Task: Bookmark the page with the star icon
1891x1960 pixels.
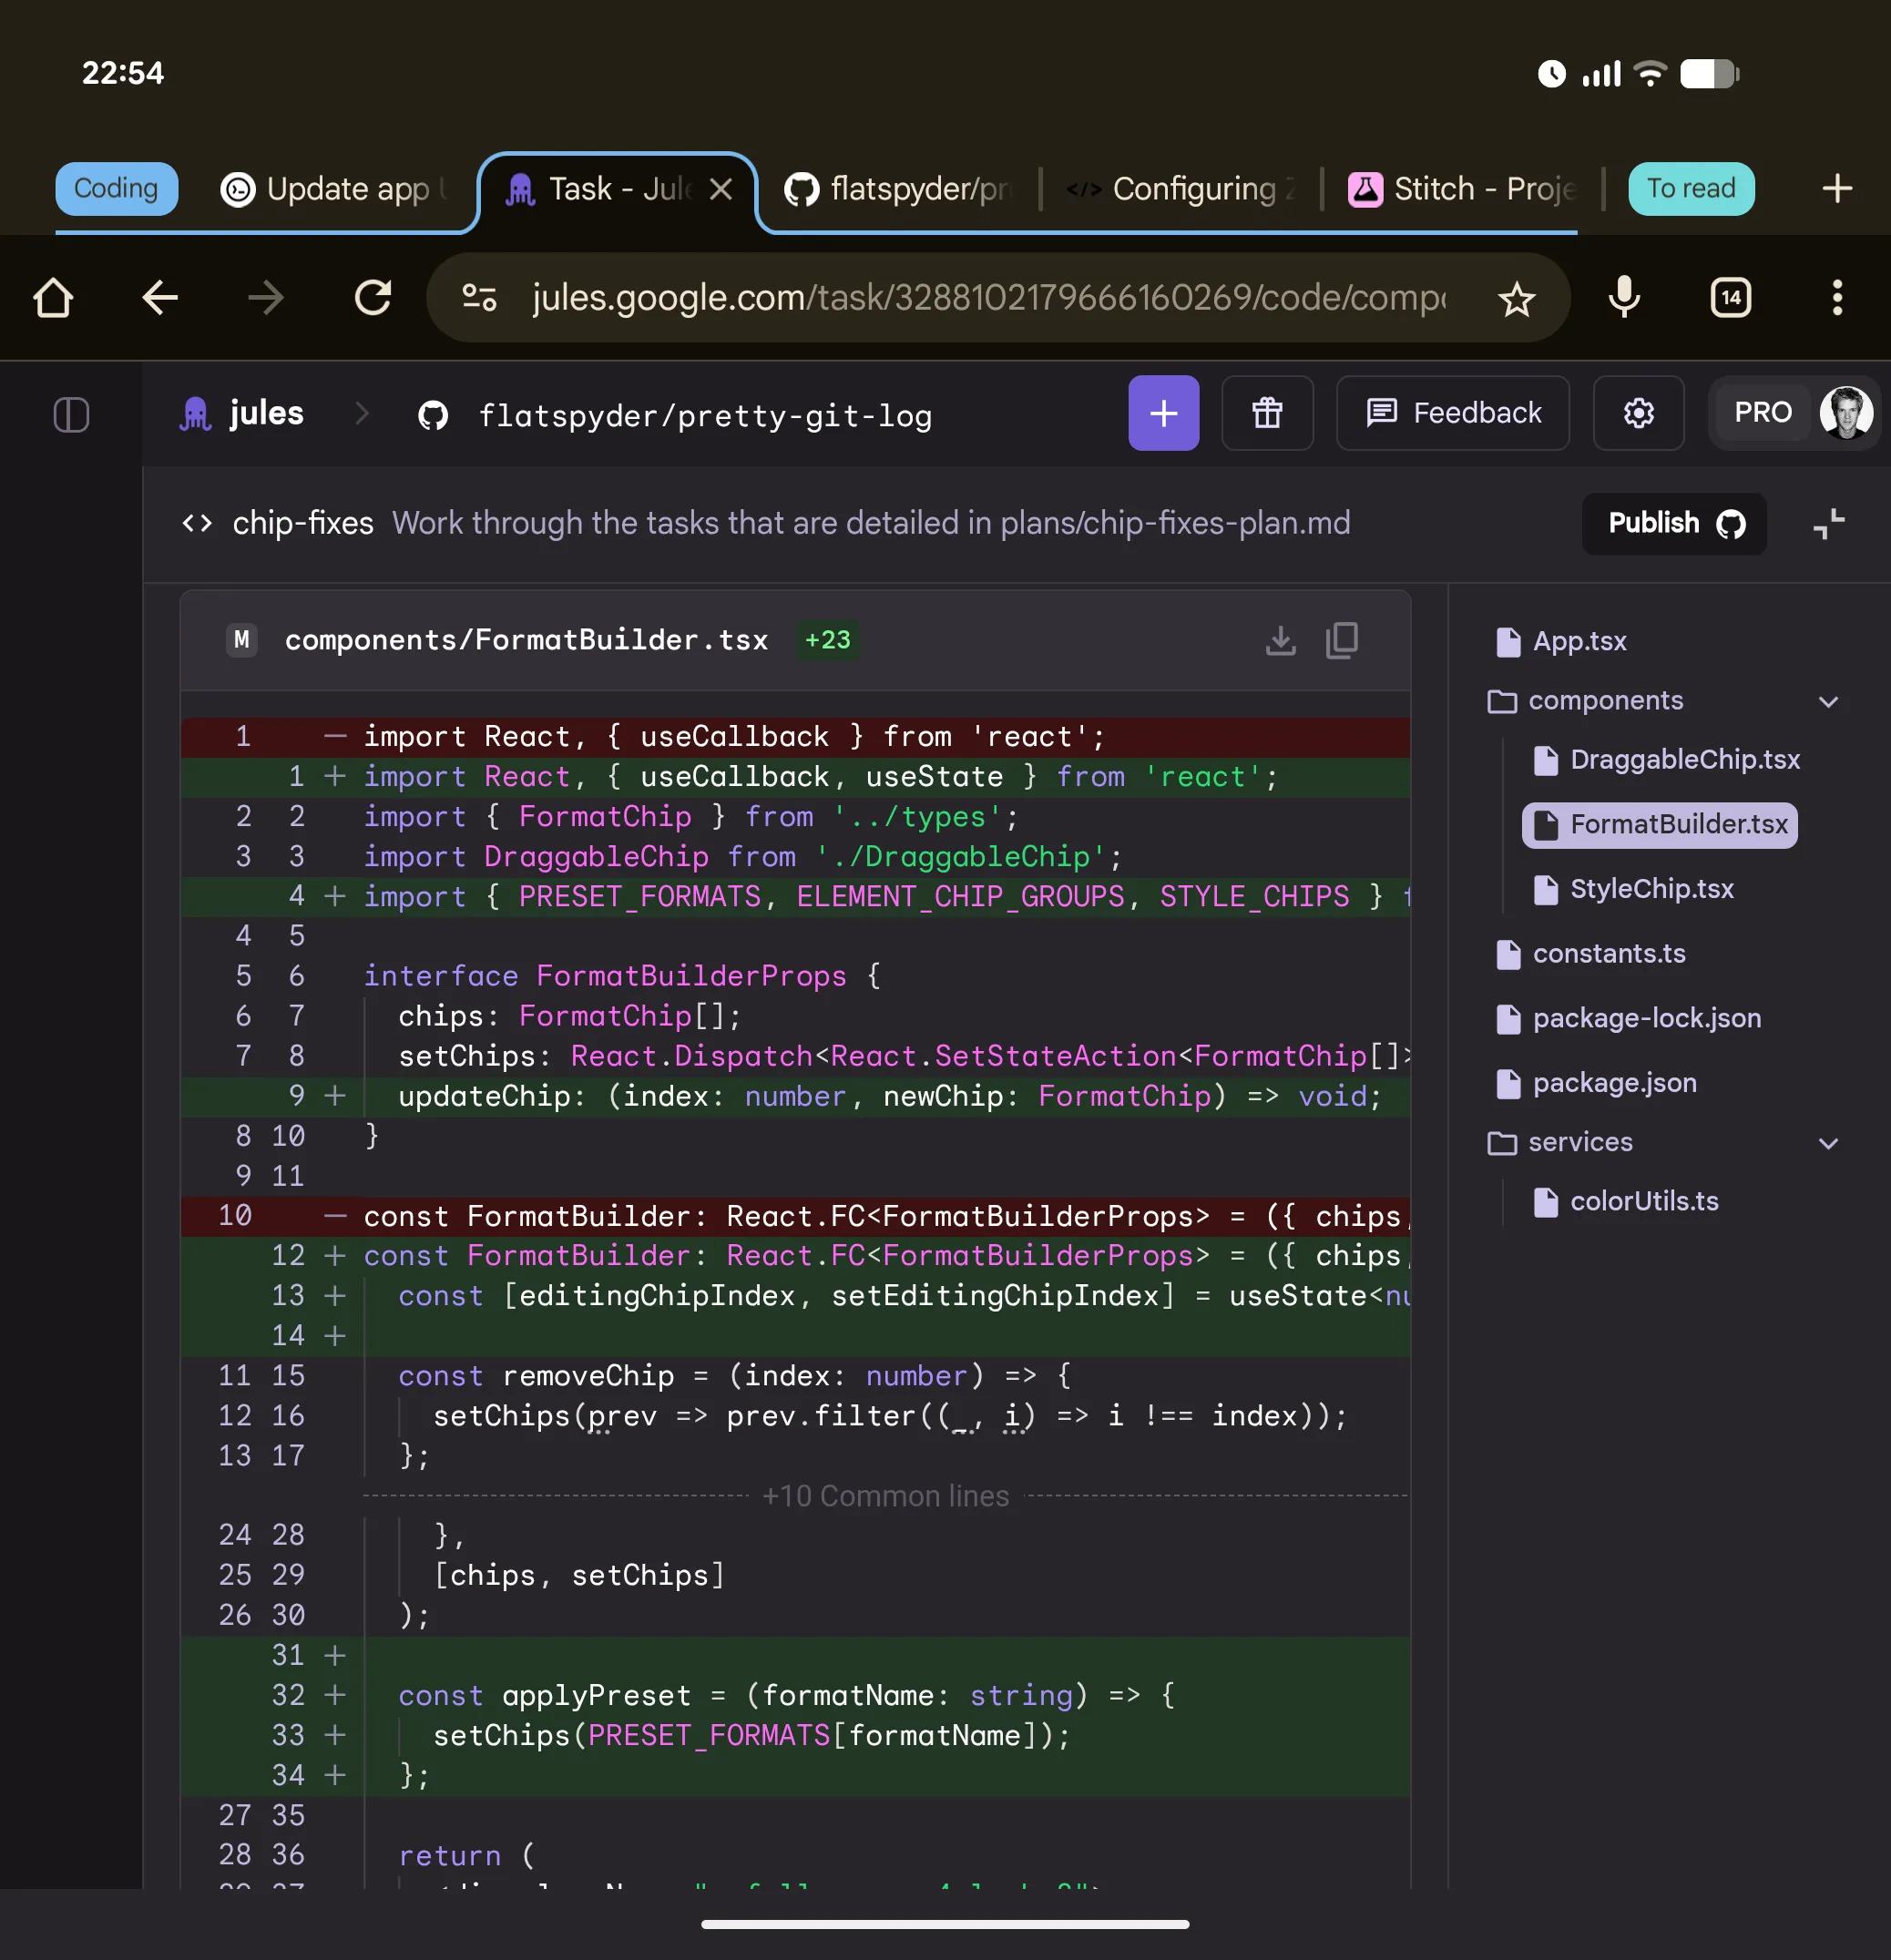Action: (x=1516, y=297)
